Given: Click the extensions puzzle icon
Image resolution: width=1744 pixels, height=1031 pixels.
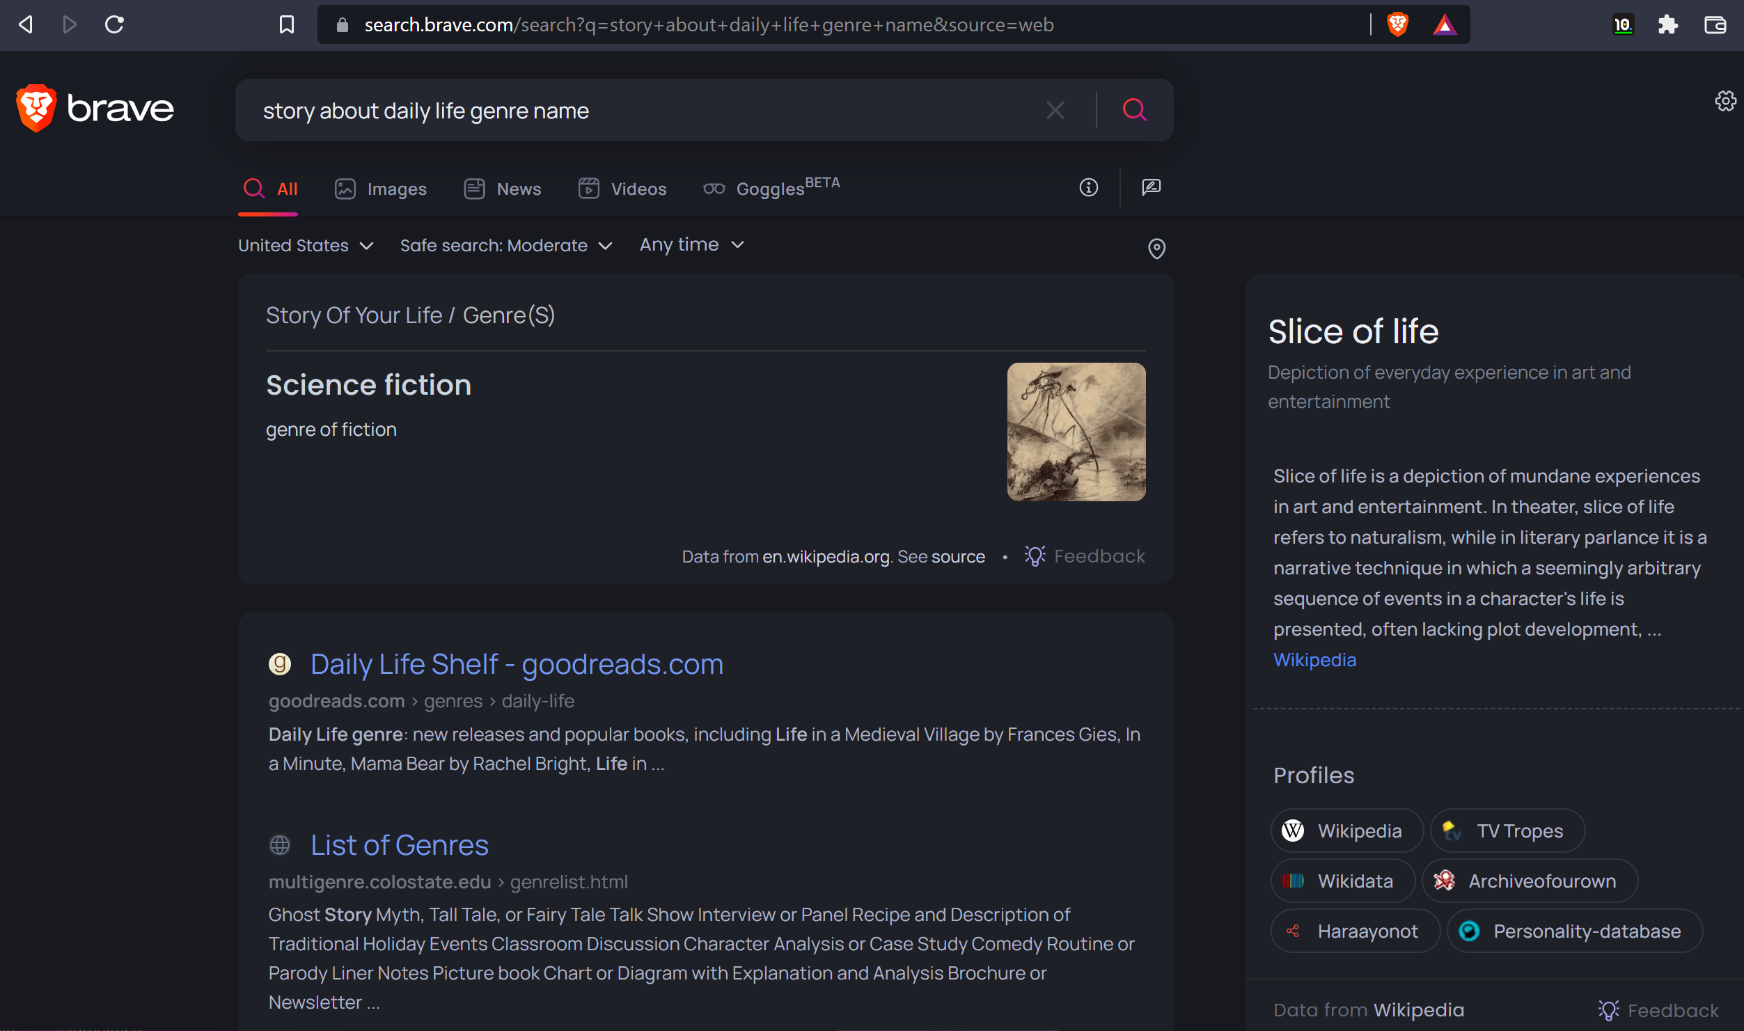Looking at the screenshot, I should point(1668,25).
